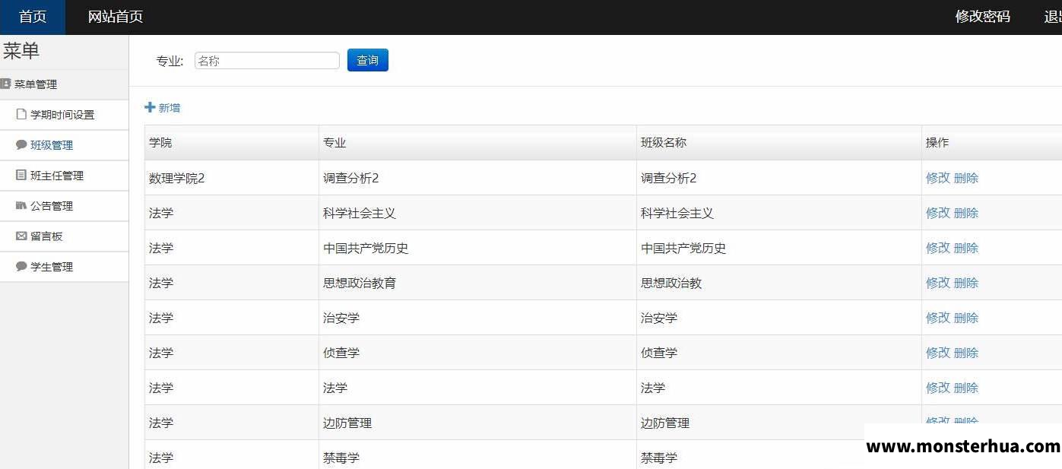This screenshot has height=469, width=1062.
Task: Focus the 专业 名称 search field
Action: click(x=267, y=61)
